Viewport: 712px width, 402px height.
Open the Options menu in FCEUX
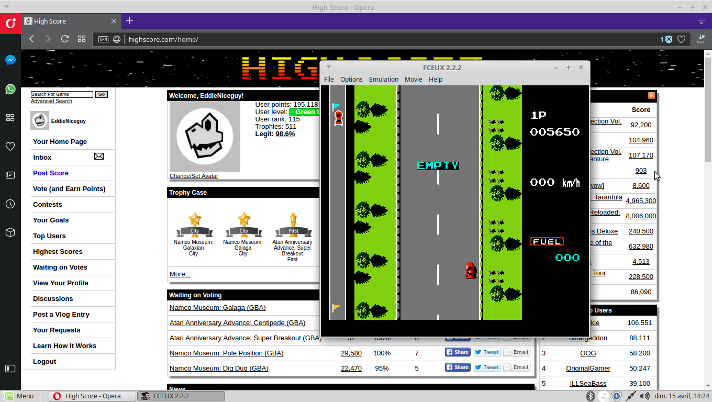point(351,80)
